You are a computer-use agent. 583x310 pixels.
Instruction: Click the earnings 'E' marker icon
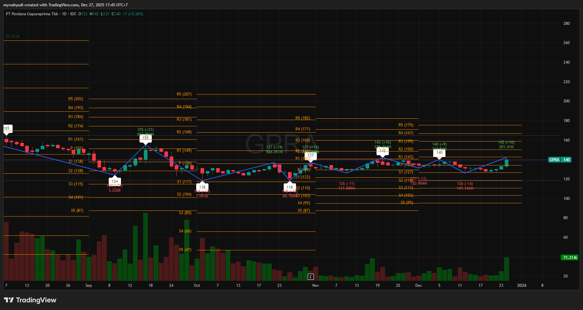[x=311, y=277]
